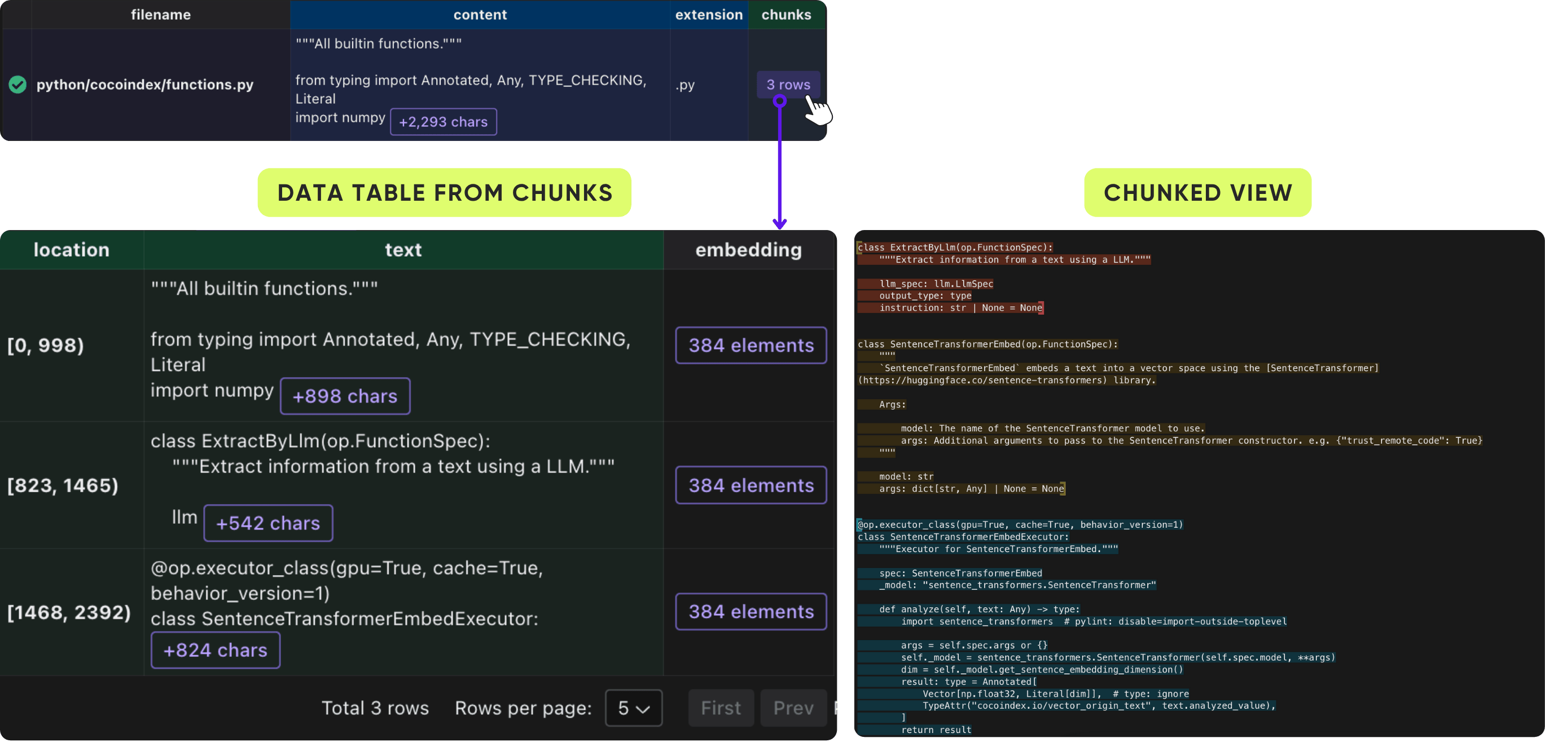The image size is (1545, 742).
Task: Click '@op.executor_class(gpu=True...' line in chunked view
Action: 1020,524
